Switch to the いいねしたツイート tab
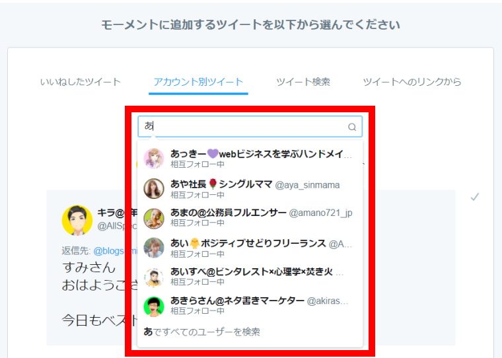This screenshot has height=358, width=502. pos(81,82)
